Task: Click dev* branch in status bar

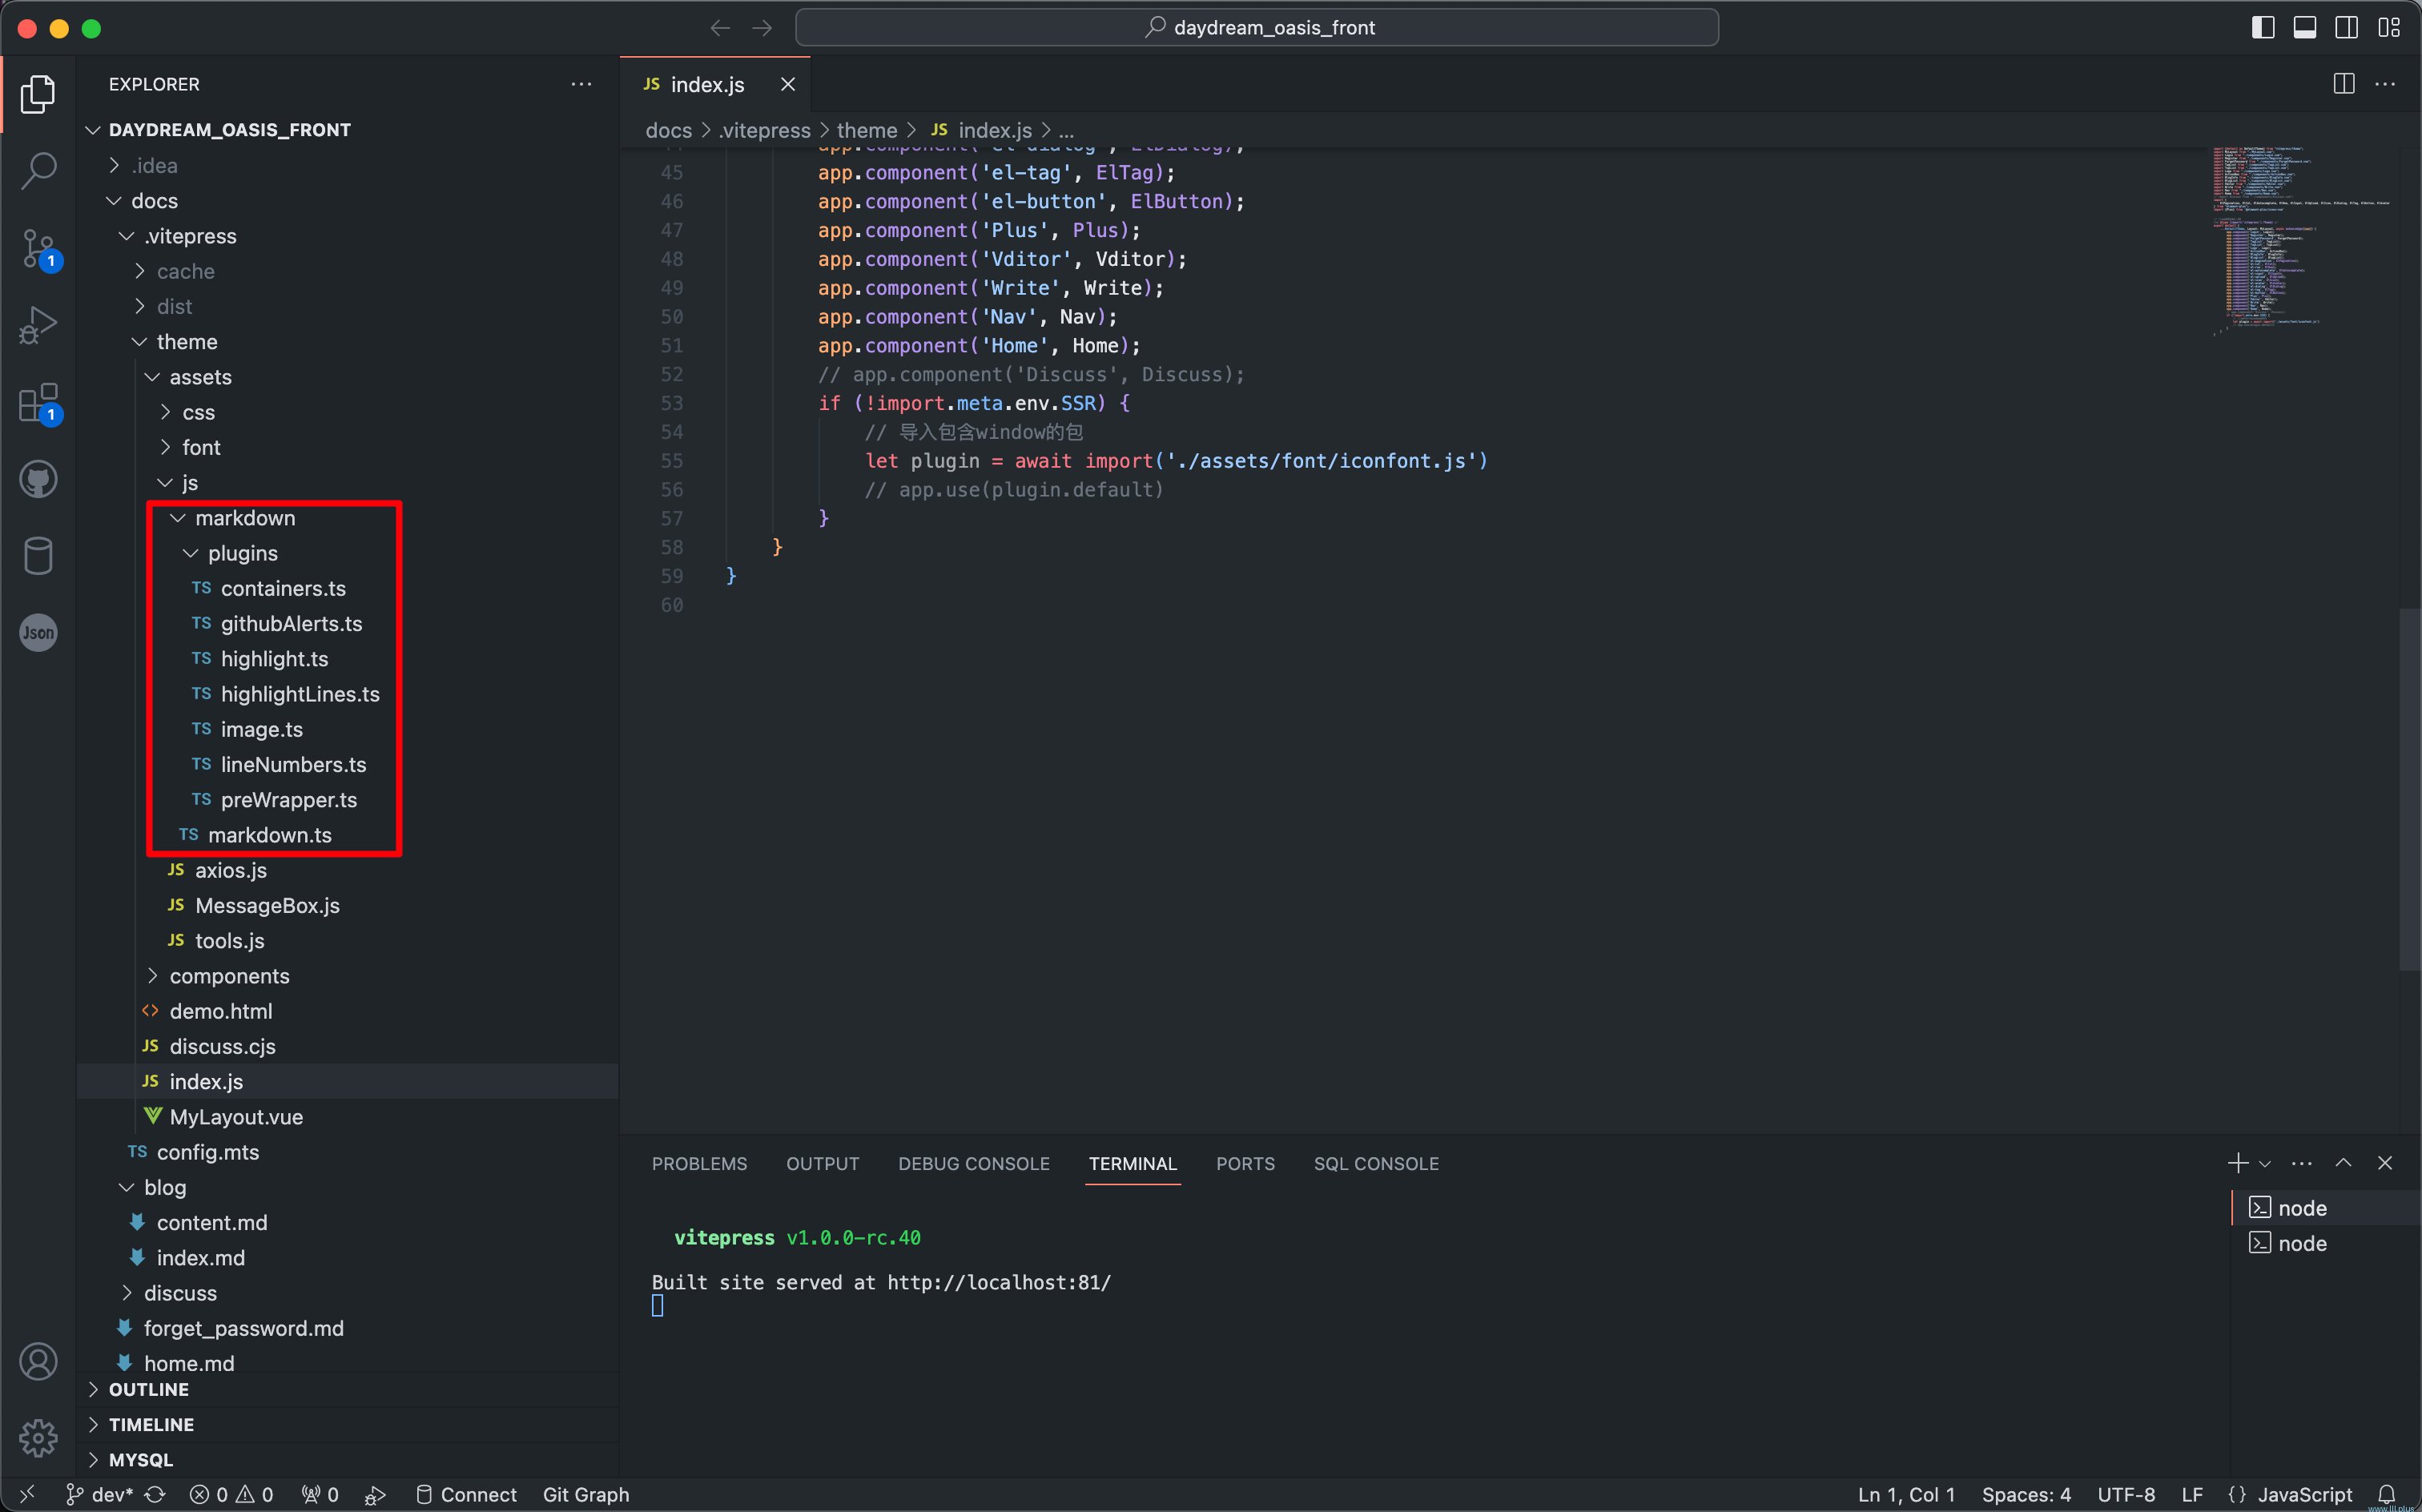Action: pyautogui.click(x=99, y=1494)
